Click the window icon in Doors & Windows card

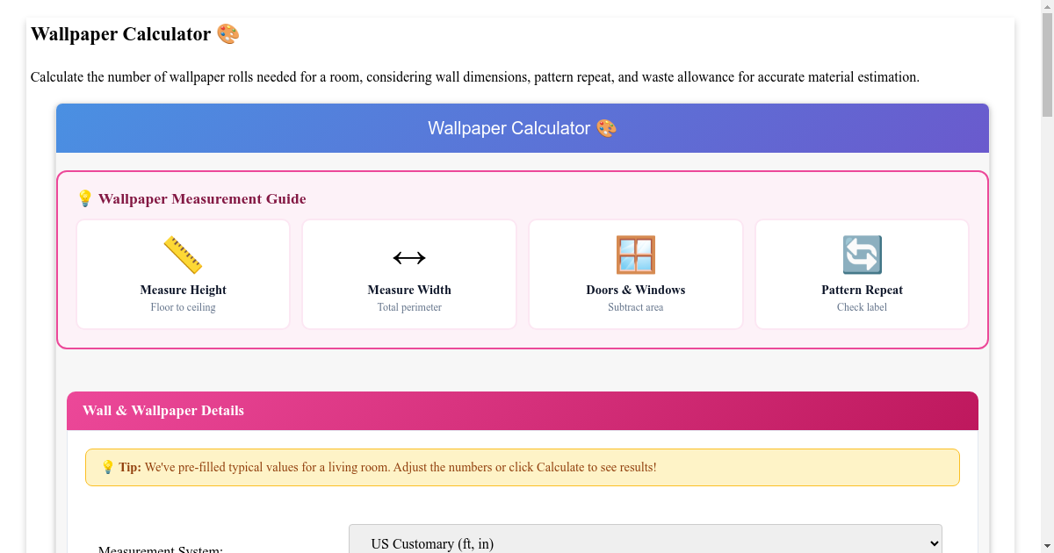pos(635,254)
